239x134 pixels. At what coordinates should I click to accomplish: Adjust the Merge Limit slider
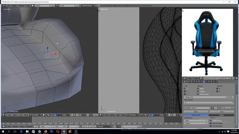(209, 97)
